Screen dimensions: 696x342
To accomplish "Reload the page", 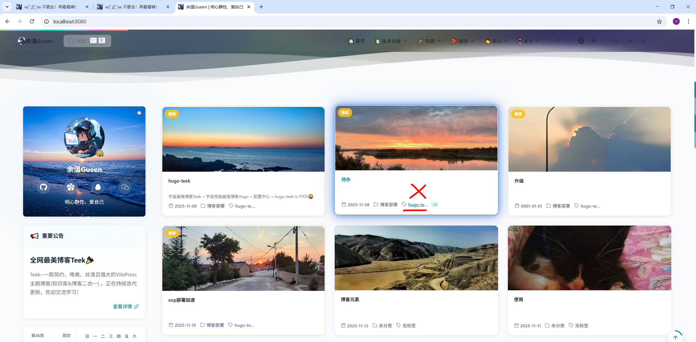I will point(32,21).
